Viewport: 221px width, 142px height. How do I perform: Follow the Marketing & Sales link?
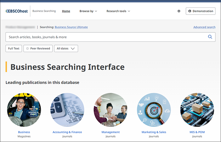click(154, 132)
